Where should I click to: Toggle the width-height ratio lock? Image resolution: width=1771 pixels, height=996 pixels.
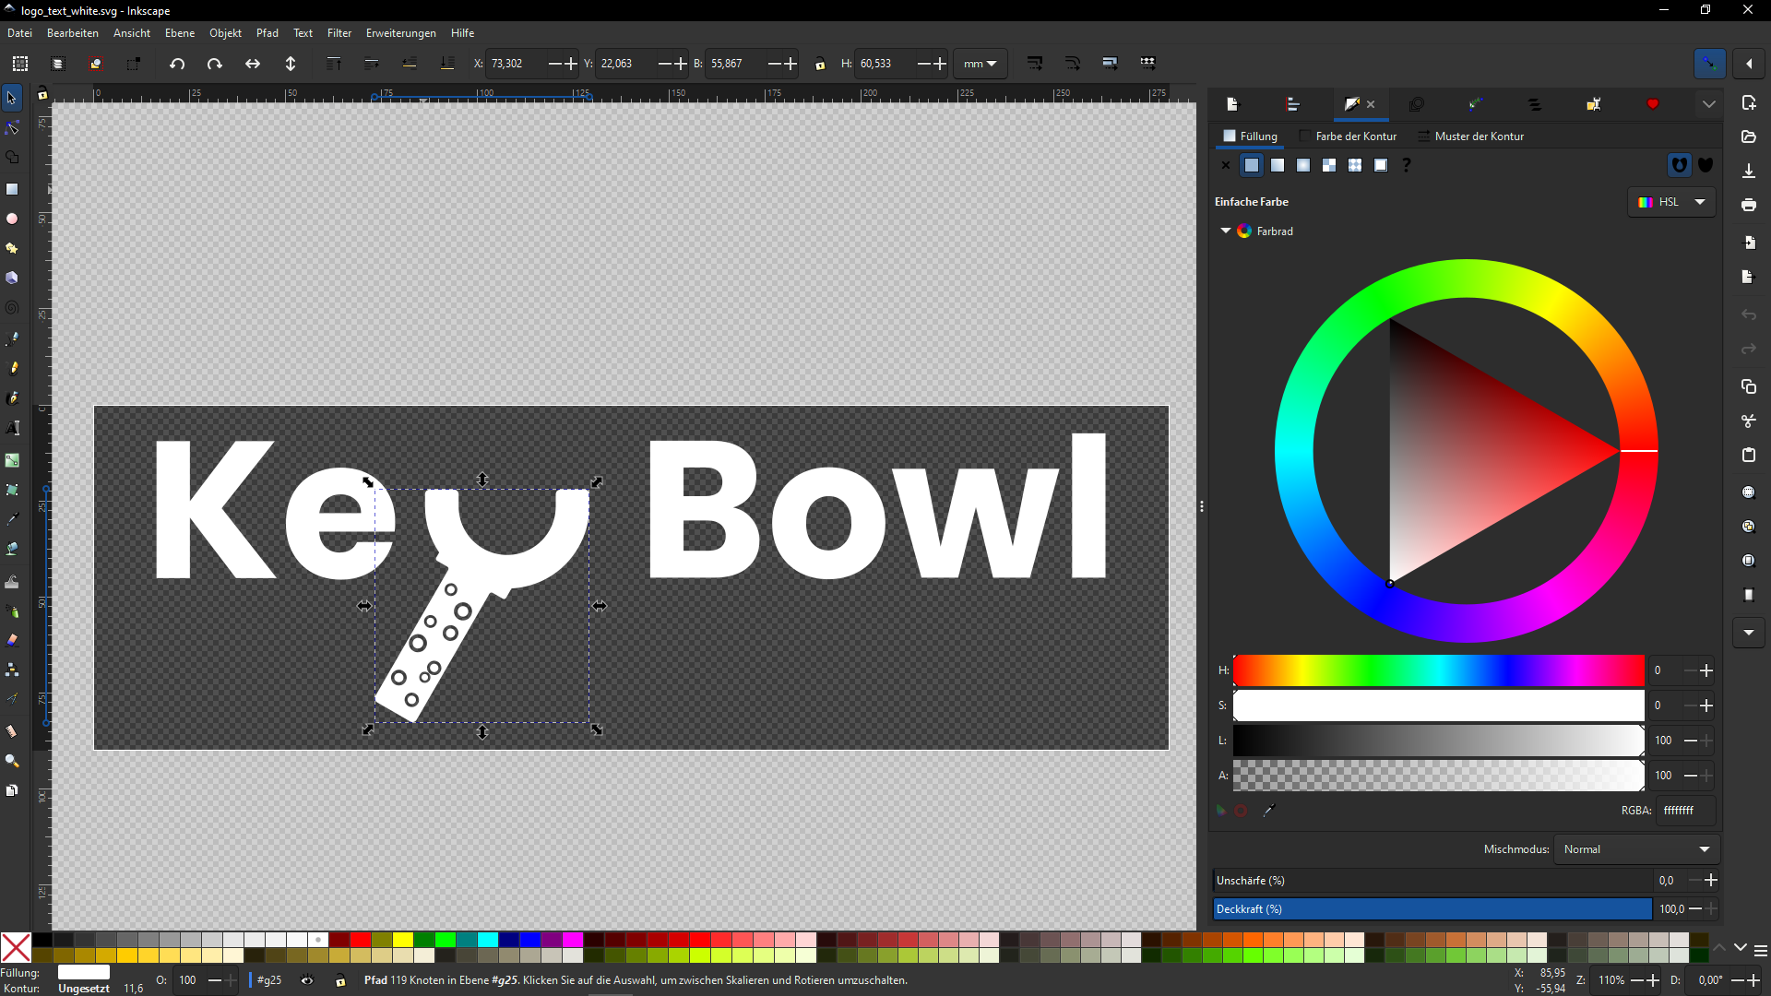[820, 64]
